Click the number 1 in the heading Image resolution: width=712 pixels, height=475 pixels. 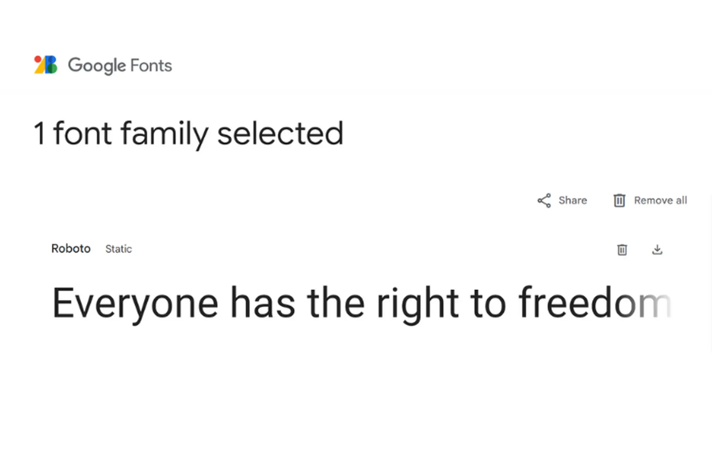pos(39,134)
